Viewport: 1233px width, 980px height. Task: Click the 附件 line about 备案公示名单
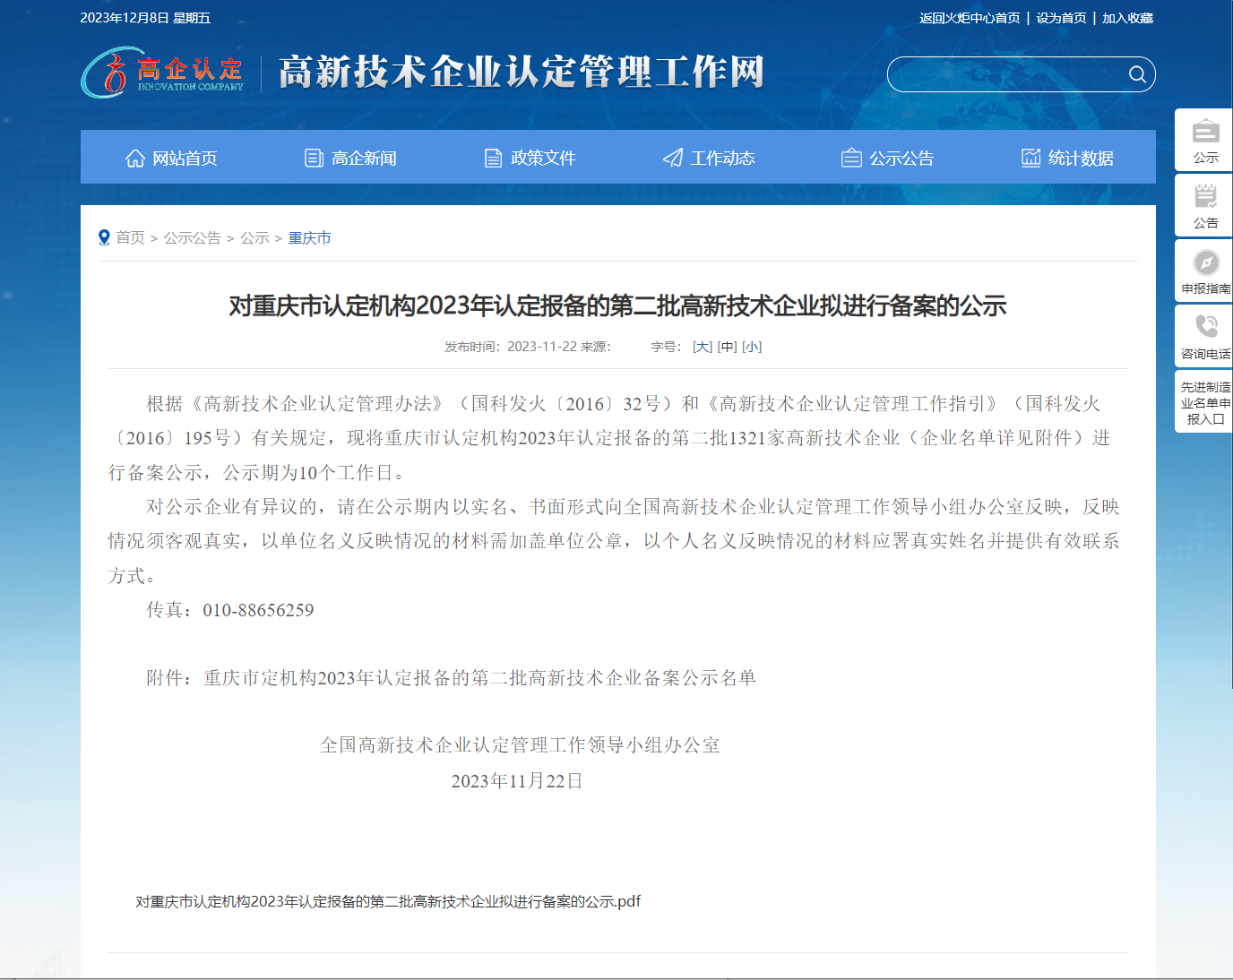[451, 678]
